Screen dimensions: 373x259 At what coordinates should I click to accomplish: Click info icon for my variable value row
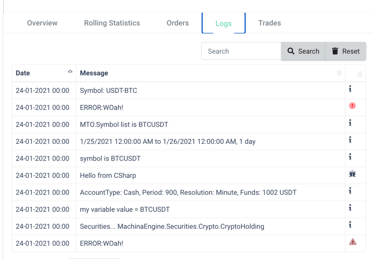point(350,208)
